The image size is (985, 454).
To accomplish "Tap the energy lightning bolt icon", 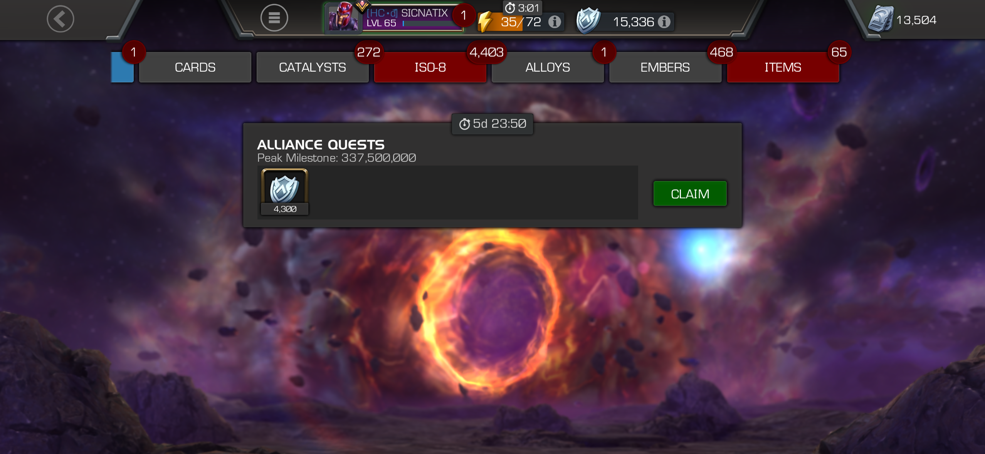I will click(x=485, y=22).
